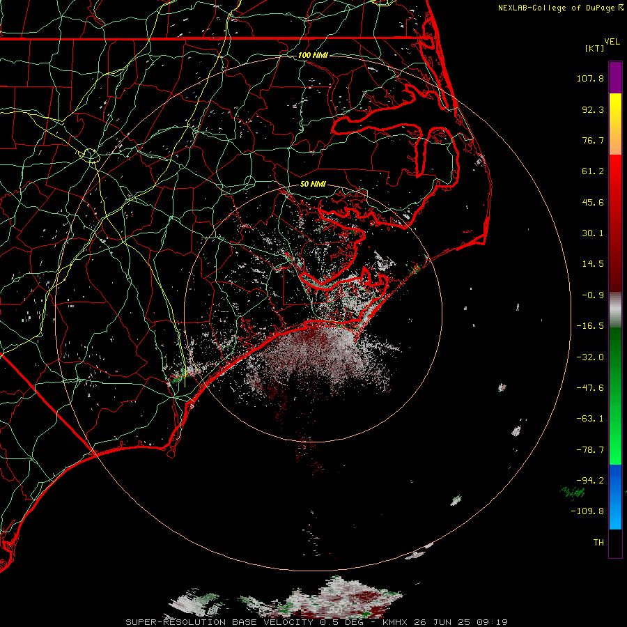Select the -109.8 velocity scale value
627x627 pixels.
tap(587, 511)
